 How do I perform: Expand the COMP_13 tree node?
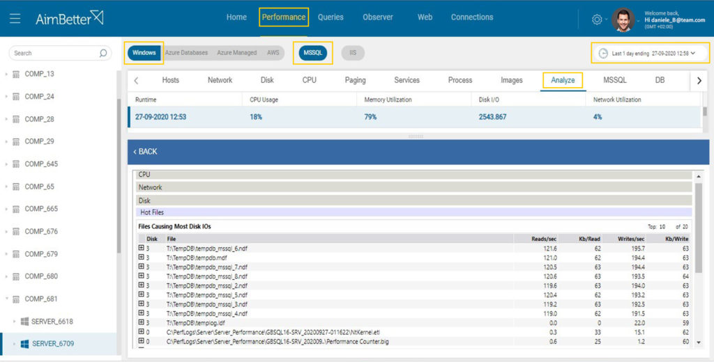coord(6,74)
